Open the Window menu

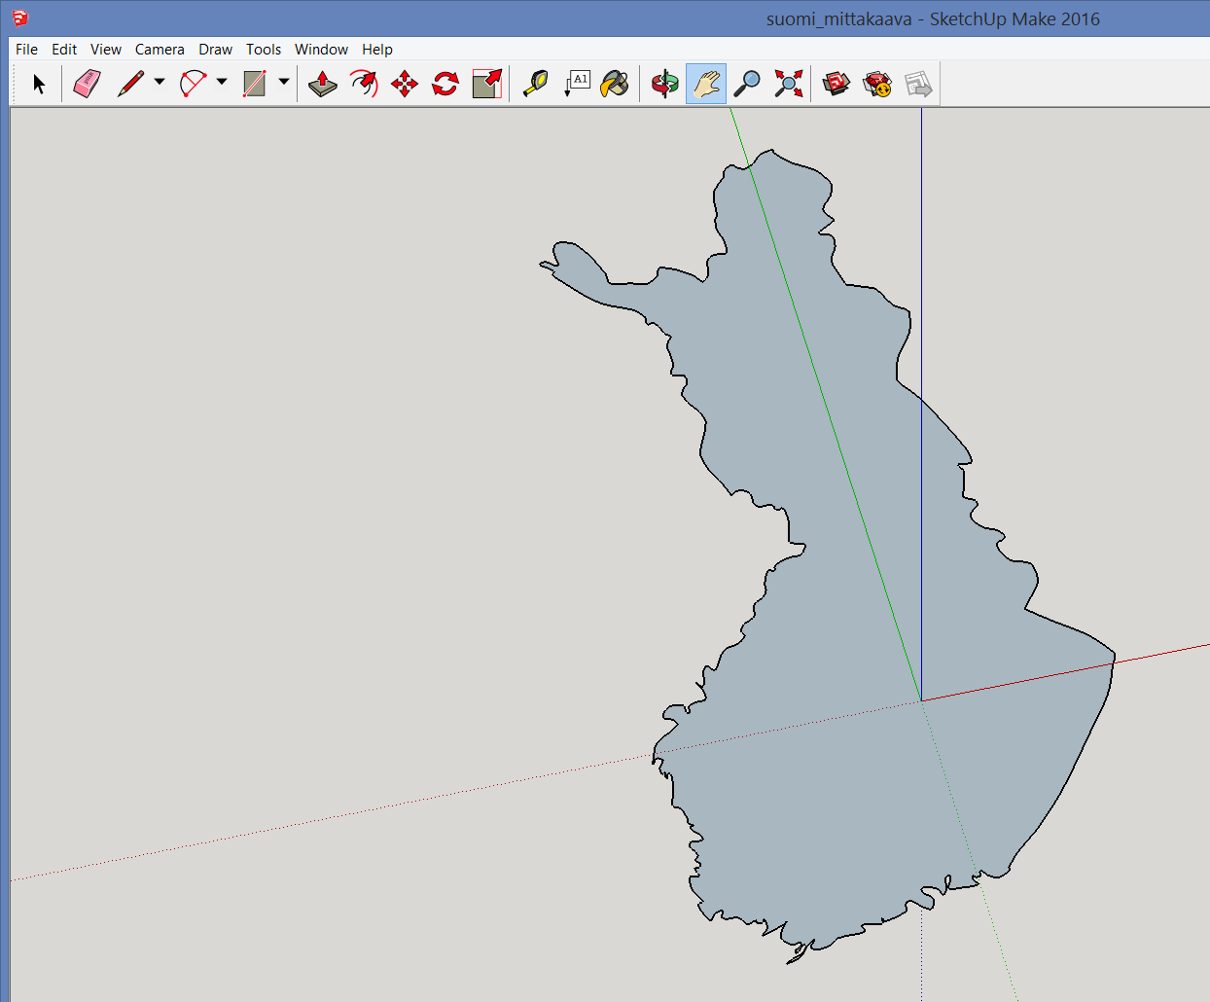[x=321, y=50]
